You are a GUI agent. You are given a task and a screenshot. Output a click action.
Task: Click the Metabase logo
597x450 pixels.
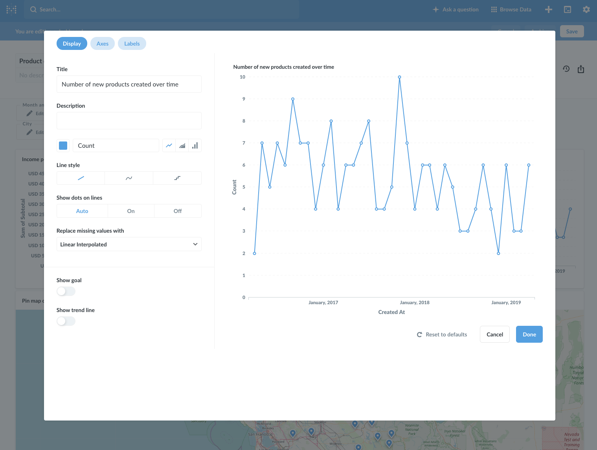pos(11,9)
